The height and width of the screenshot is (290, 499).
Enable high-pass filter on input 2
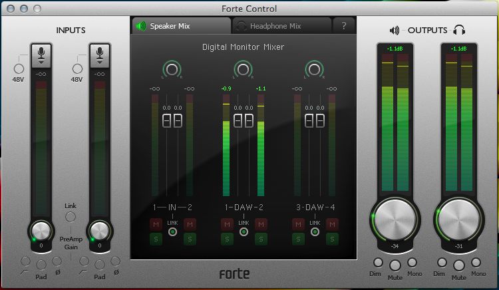tap(84, 261)
